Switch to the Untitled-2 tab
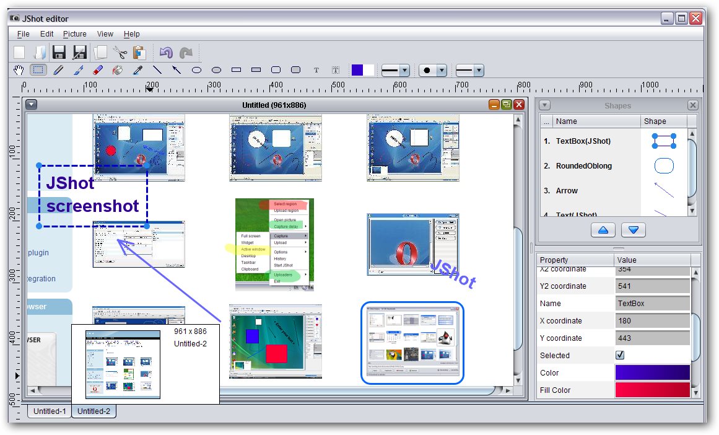The width and height of the screenshot is (719, 435). (94, 411)
